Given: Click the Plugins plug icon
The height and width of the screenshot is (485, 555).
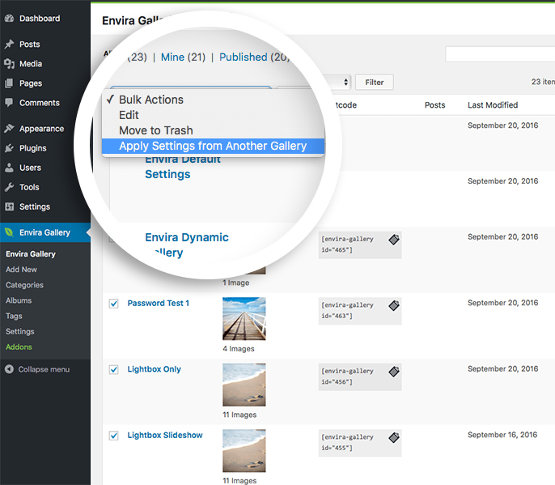Looking at the screenshot, I should pos(9,148).
